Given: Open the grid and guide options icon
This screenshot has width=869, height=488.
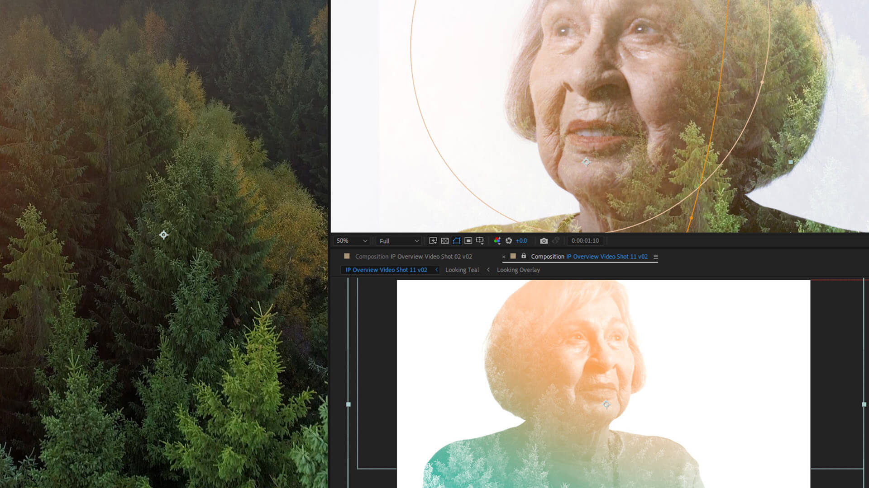Looking at the screenshot, I should [x=480, y=240].
